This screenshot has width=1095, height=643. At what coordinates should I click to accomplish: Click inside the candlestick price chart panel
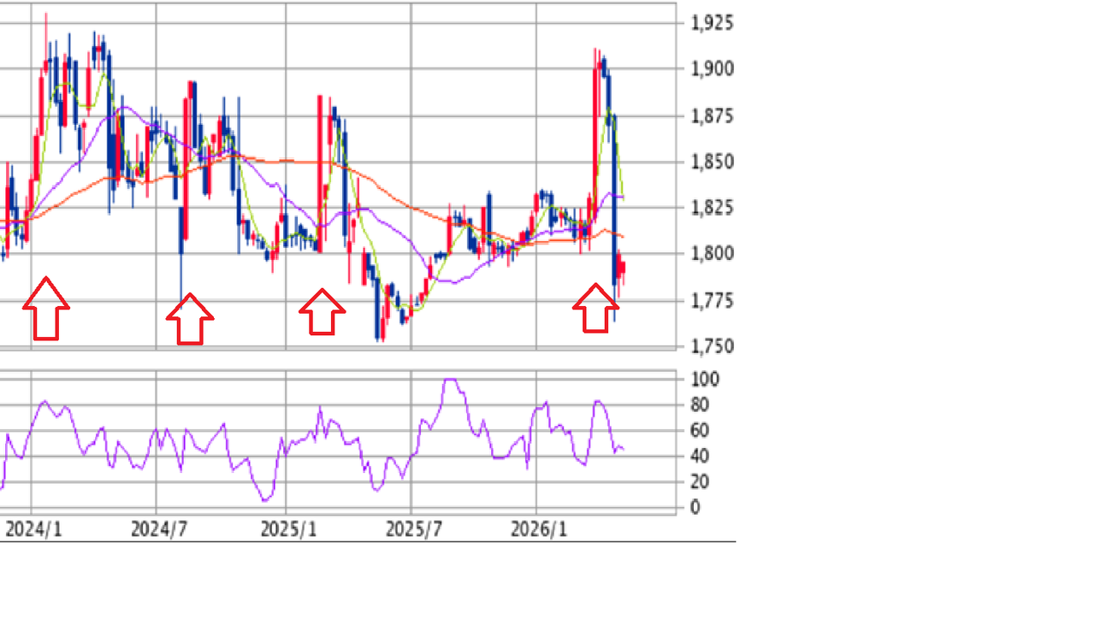[338, 175]
